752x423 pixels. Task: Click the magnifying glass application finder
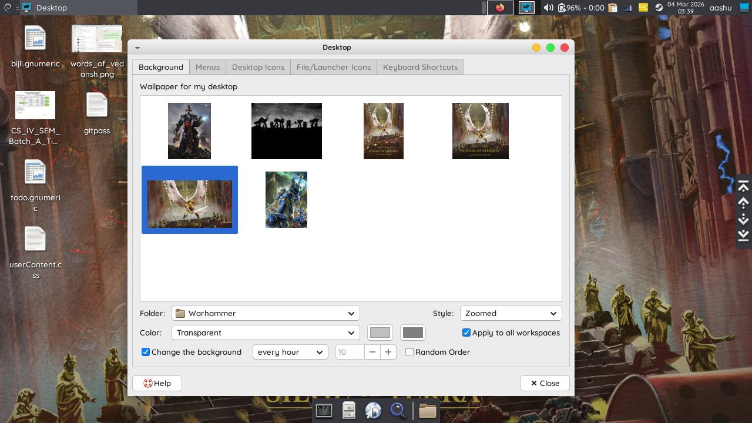tap(398, 411)
